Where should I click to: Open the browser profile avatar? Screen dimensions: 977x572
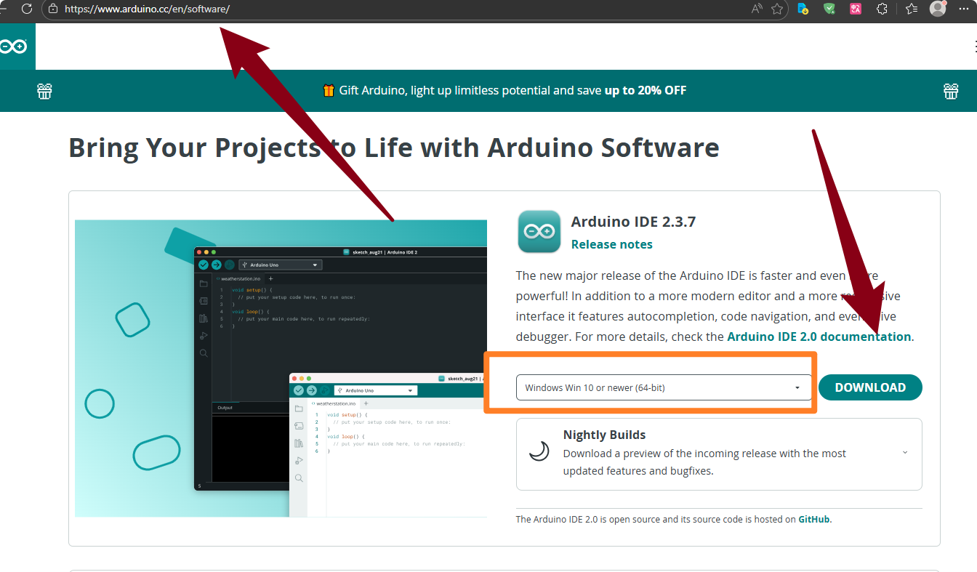coord(938,9)
